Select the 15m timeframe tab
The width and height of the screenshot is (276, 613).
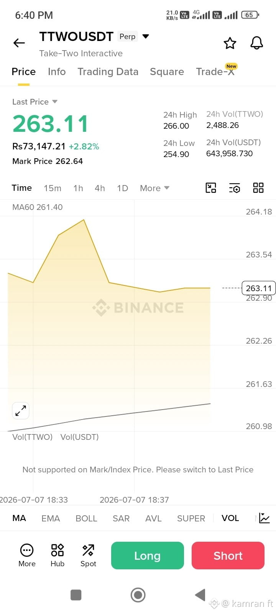coord(53,188)
